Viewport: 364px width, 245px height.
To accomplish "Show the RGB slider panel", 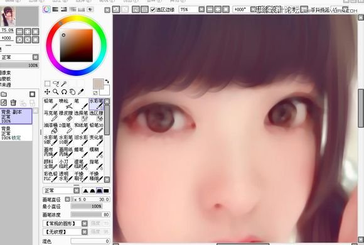I will pyautogui.click(x=55, y=9).
